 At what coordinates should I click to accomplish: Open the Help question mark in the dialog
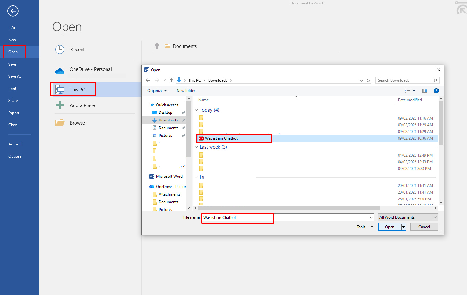436,90
